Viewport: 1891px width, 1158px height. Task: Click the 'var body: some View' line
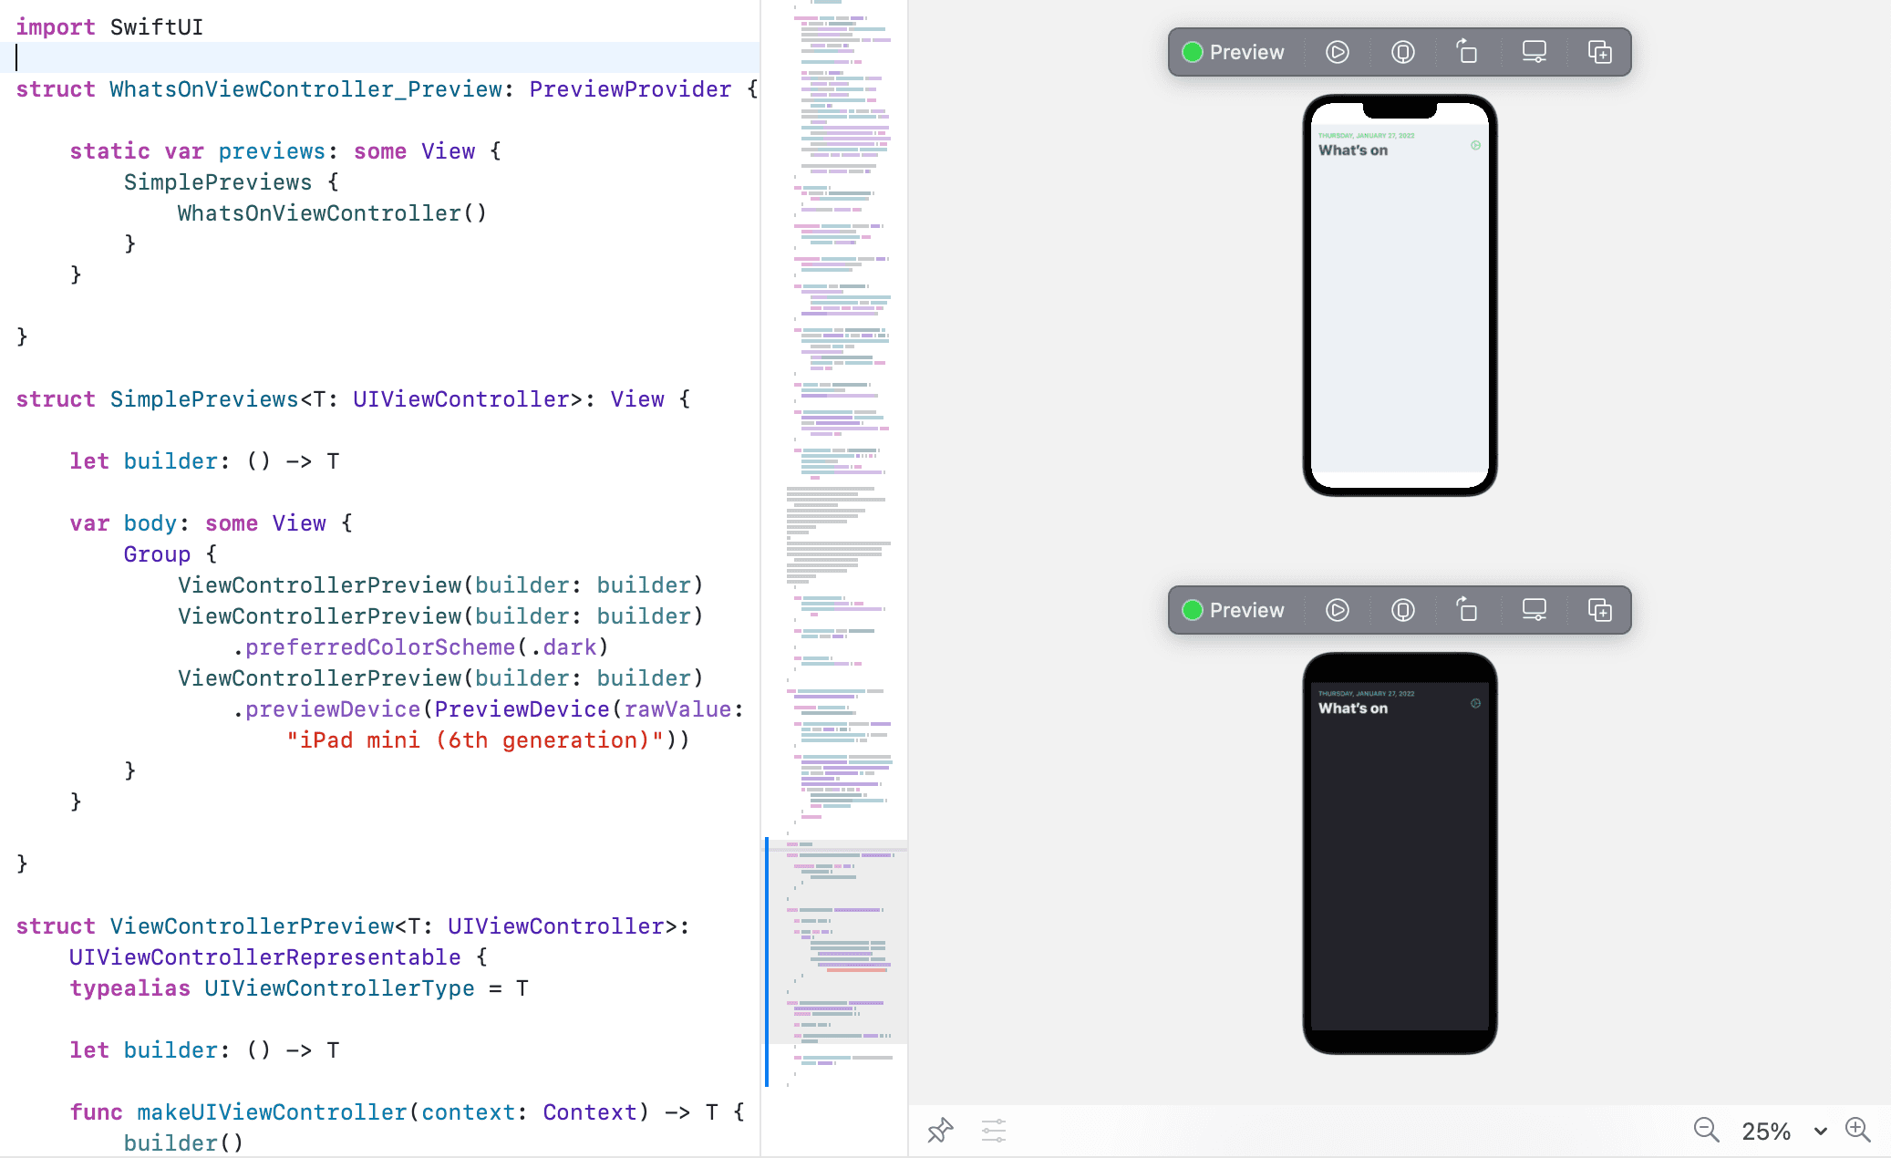coord(211,523)
